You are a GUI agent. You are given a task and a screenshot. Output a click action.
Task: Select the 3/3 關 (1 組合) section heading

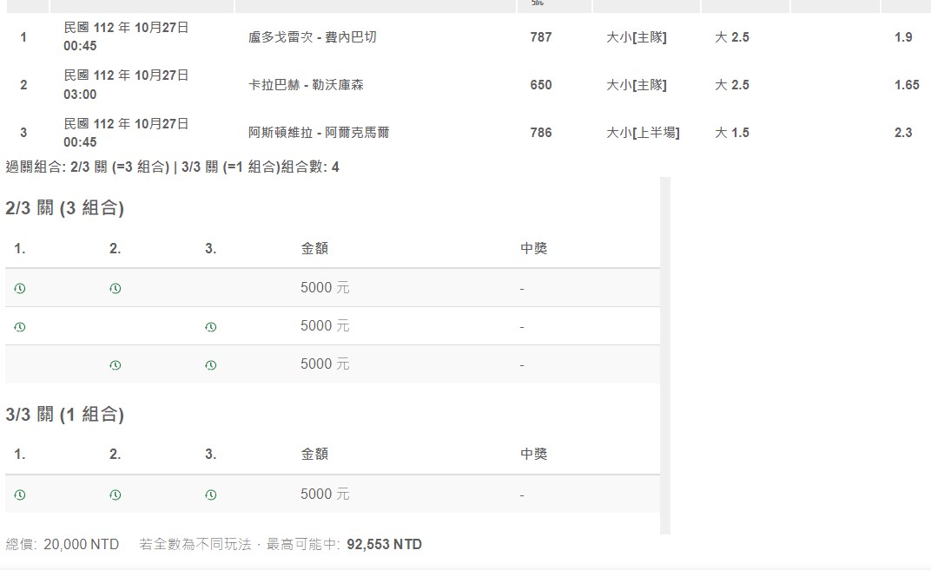(x=65, y=415)
